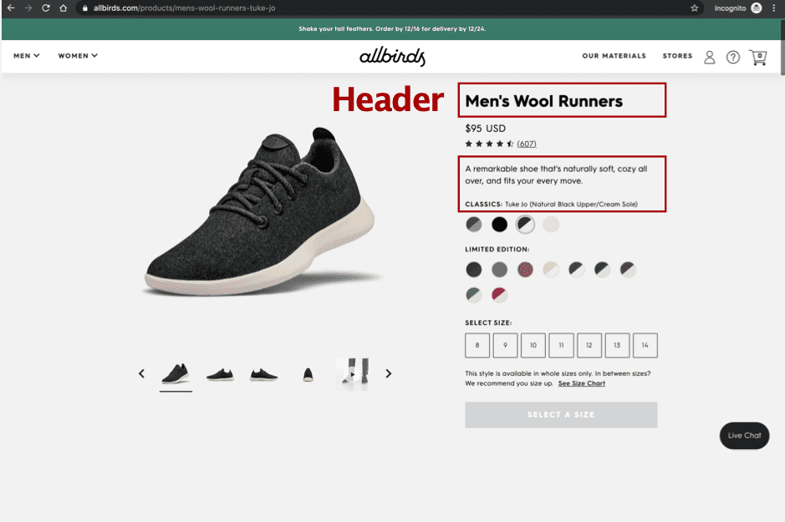785x522 pixels.
Task: Open the Live Chat button
Action: coord(744,435)
